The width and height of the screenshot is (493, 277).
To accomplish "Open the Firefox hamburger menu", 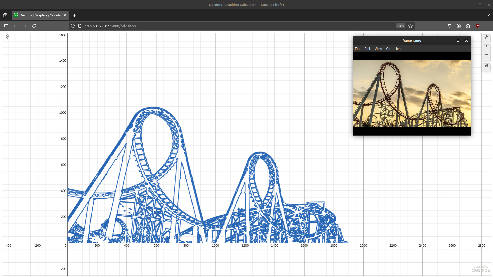I will click(x=487, y=26).
